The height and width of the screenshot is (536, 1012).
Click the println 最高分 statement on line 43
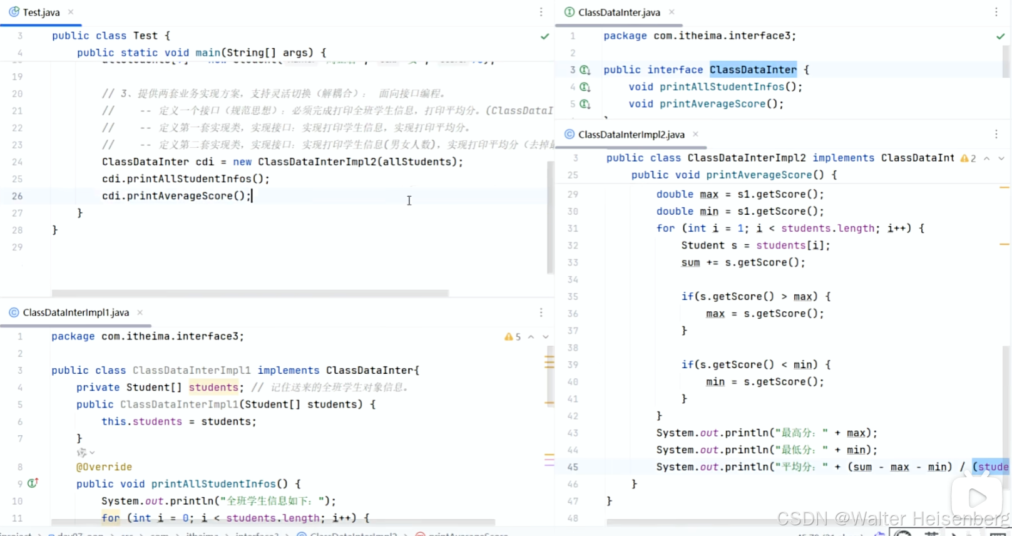(x=767, y=433)
